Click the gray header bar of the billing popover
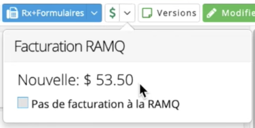The image size is (255, 128). pyautogui.click(x=127, y=46)
